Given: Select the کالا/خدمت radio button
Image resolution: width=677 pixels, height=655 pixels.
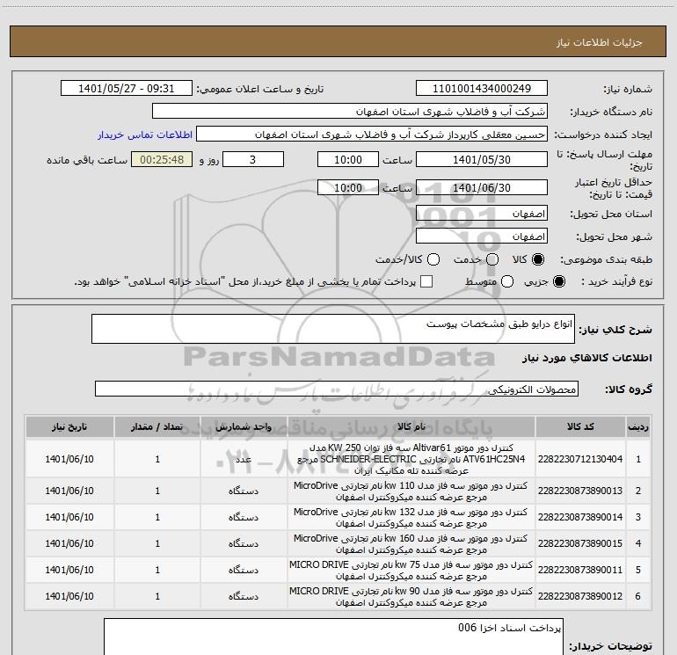Looking at the screenshot, I should click(x=433, y=259).
